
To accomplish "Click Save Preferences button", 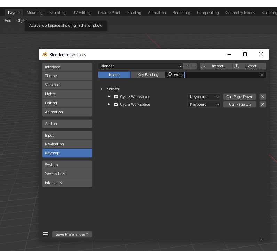I will pyautogui.click(x=72, y=234).
